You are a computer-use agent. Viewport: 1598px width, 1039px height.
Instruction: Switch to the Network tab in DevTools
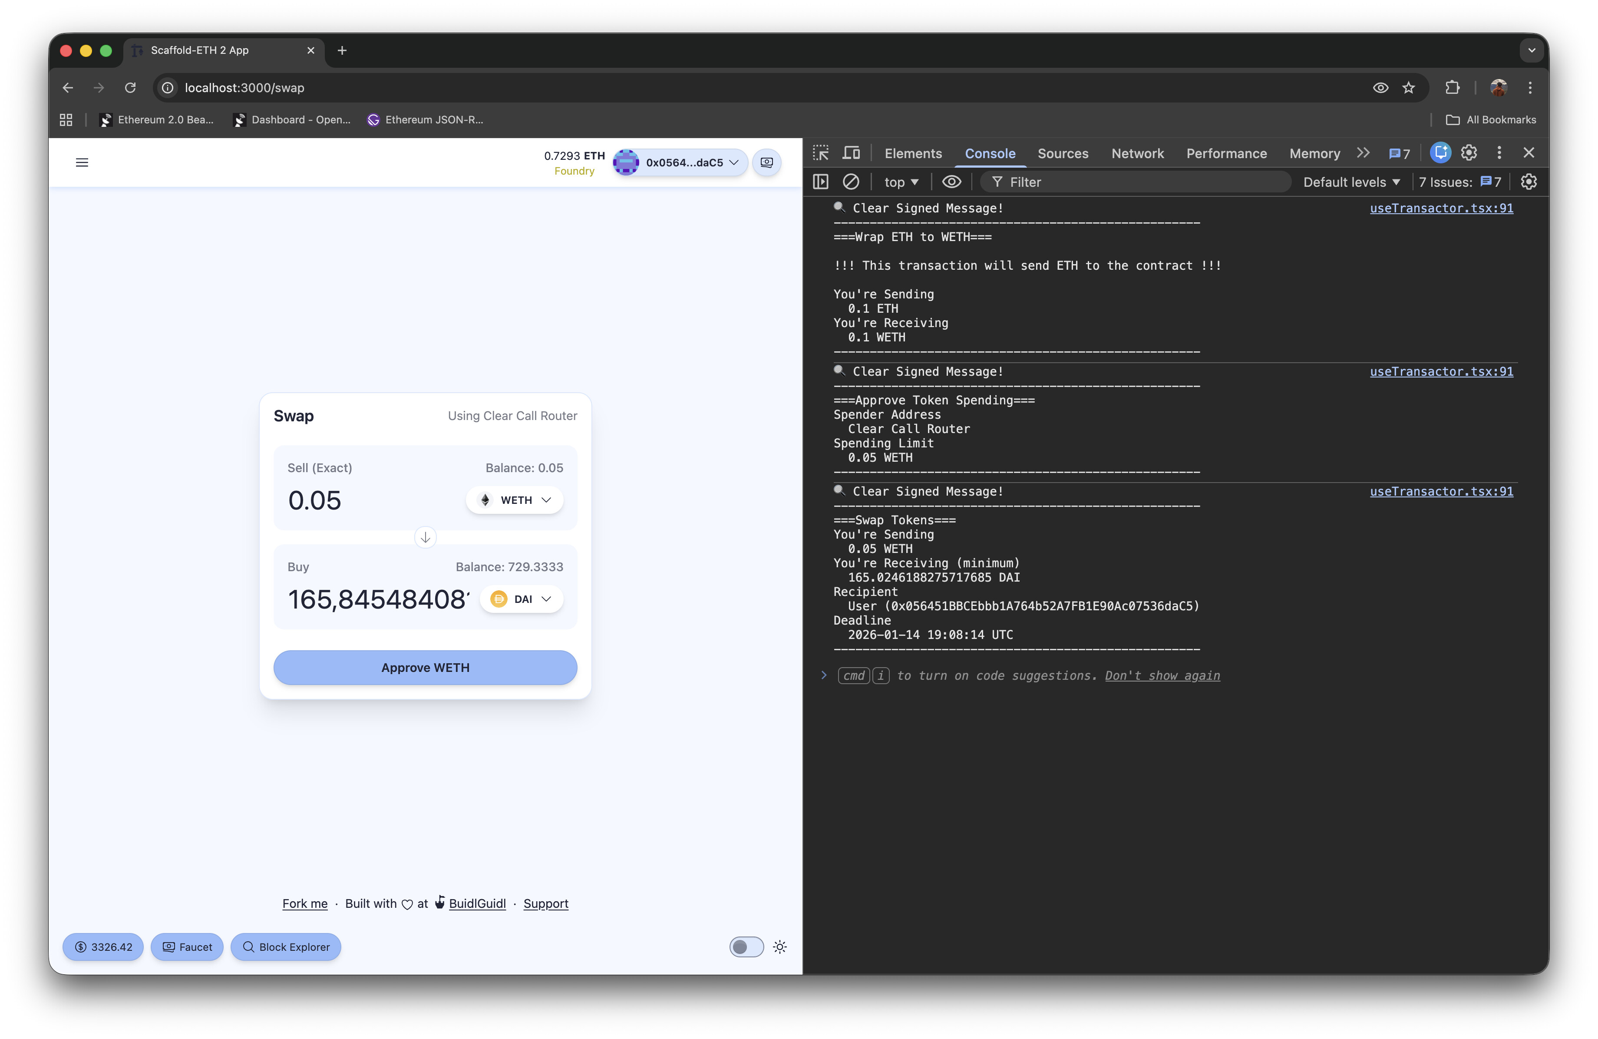click(x=1137, y=153)
